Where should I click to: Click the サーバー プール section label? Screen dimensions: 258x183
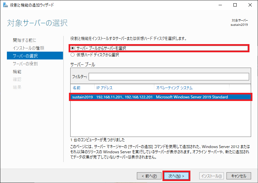tap(83, 65)
